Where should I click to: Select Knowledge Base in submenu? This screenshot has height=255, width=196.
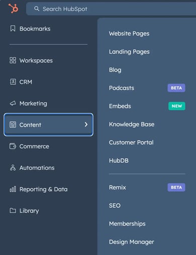pos(132,124)
